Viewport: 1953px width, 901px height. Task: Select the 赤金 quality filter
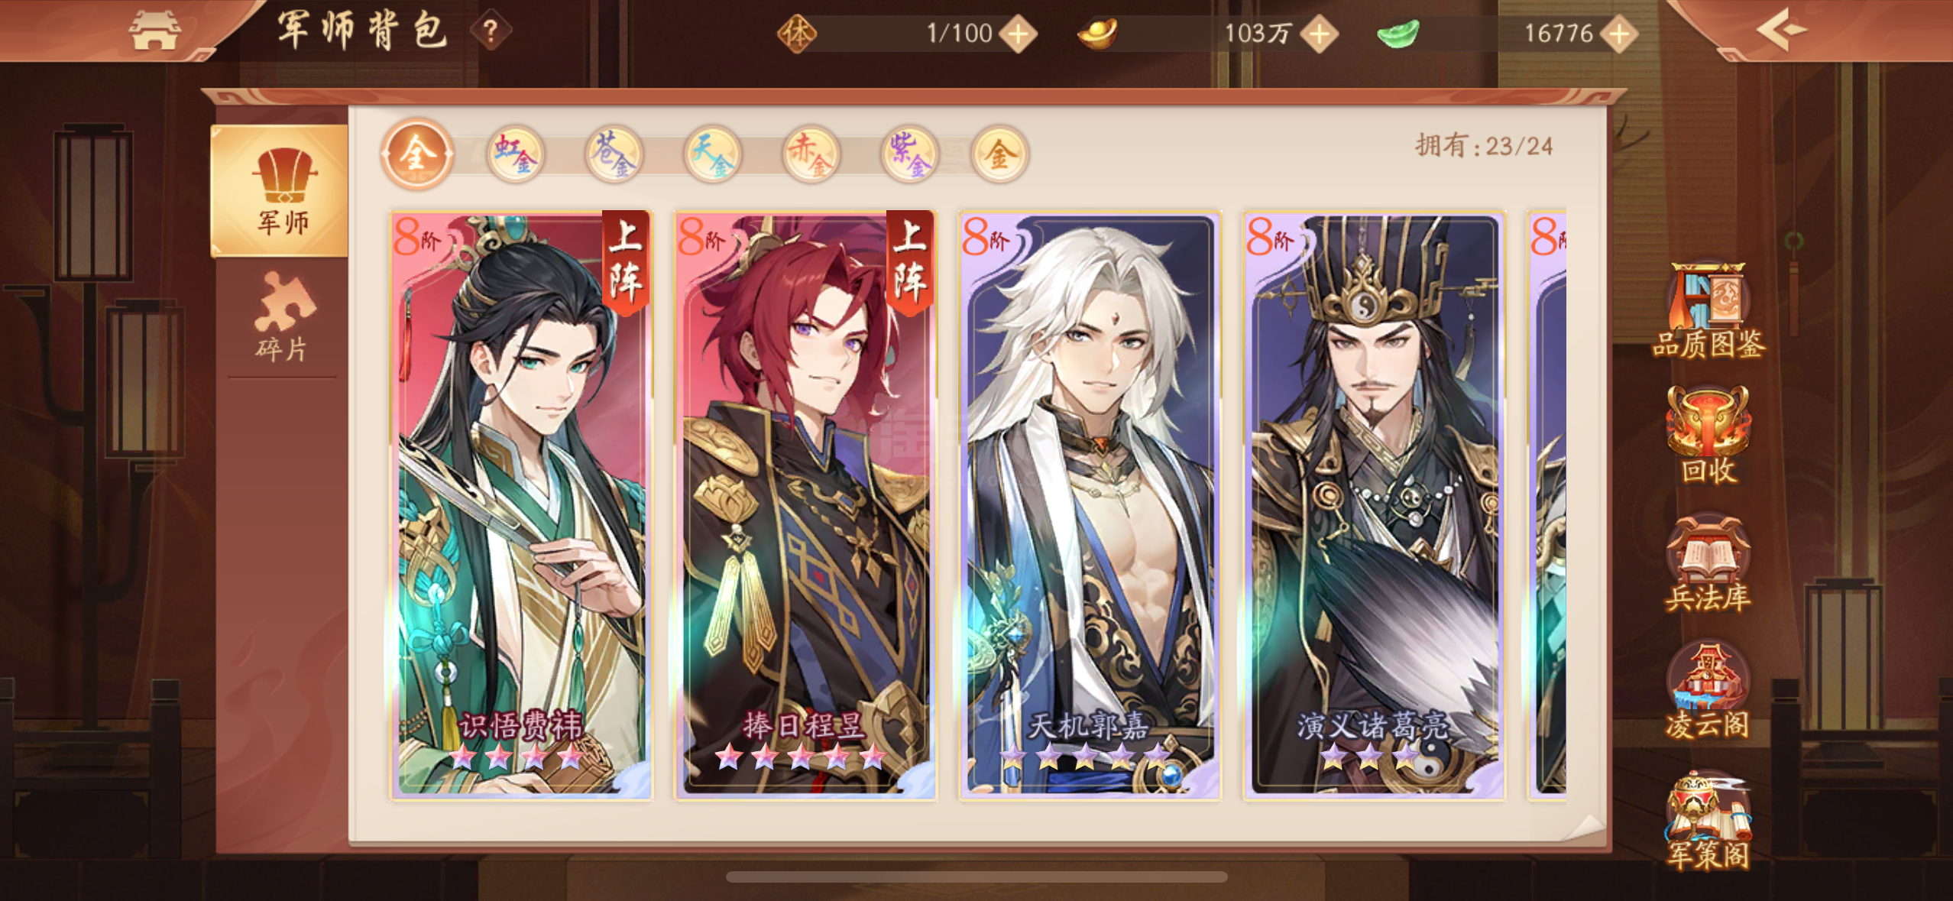(811, 154)
